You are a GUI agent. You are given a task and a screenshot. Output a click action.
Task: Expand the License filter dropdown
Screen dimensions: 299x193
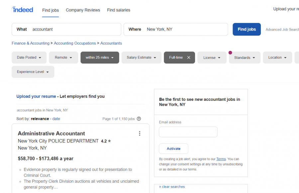[212, 57]
